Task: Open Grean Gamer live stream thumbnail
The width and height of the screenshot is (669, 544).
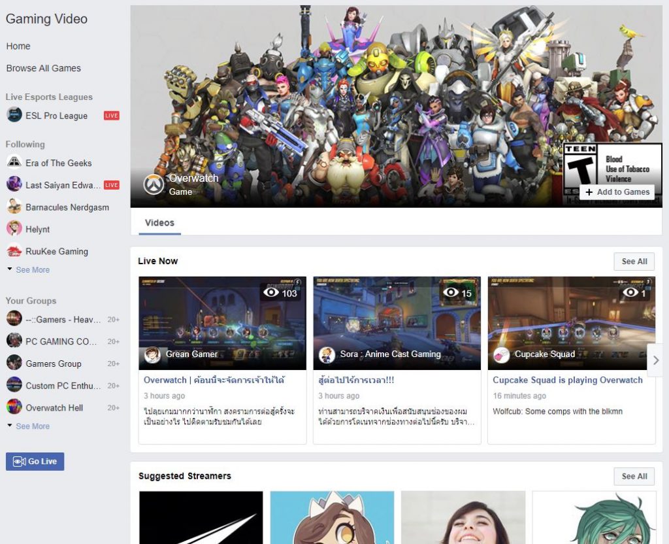Action: 222,323
